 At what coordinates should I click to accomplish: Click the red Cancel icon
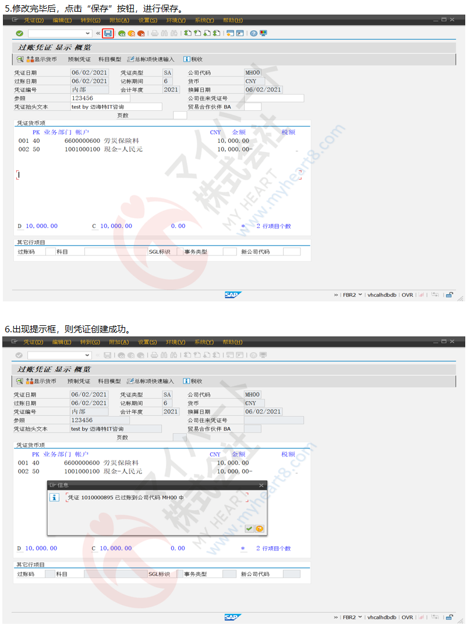[x=142, y=33]
